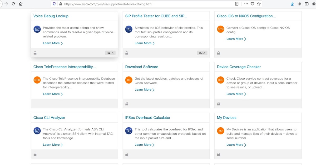Click BETA badge on SIP Profile Tester
This screenshot has width=316, height=165.
pyautogui.click(x=202, y=53)
